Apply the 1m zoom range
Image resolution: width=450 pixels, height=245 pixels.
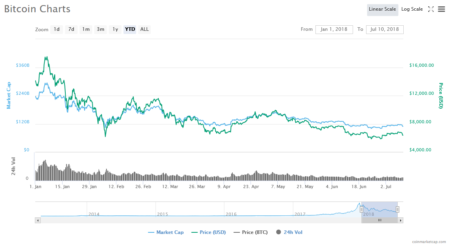(x=86, y=29)
